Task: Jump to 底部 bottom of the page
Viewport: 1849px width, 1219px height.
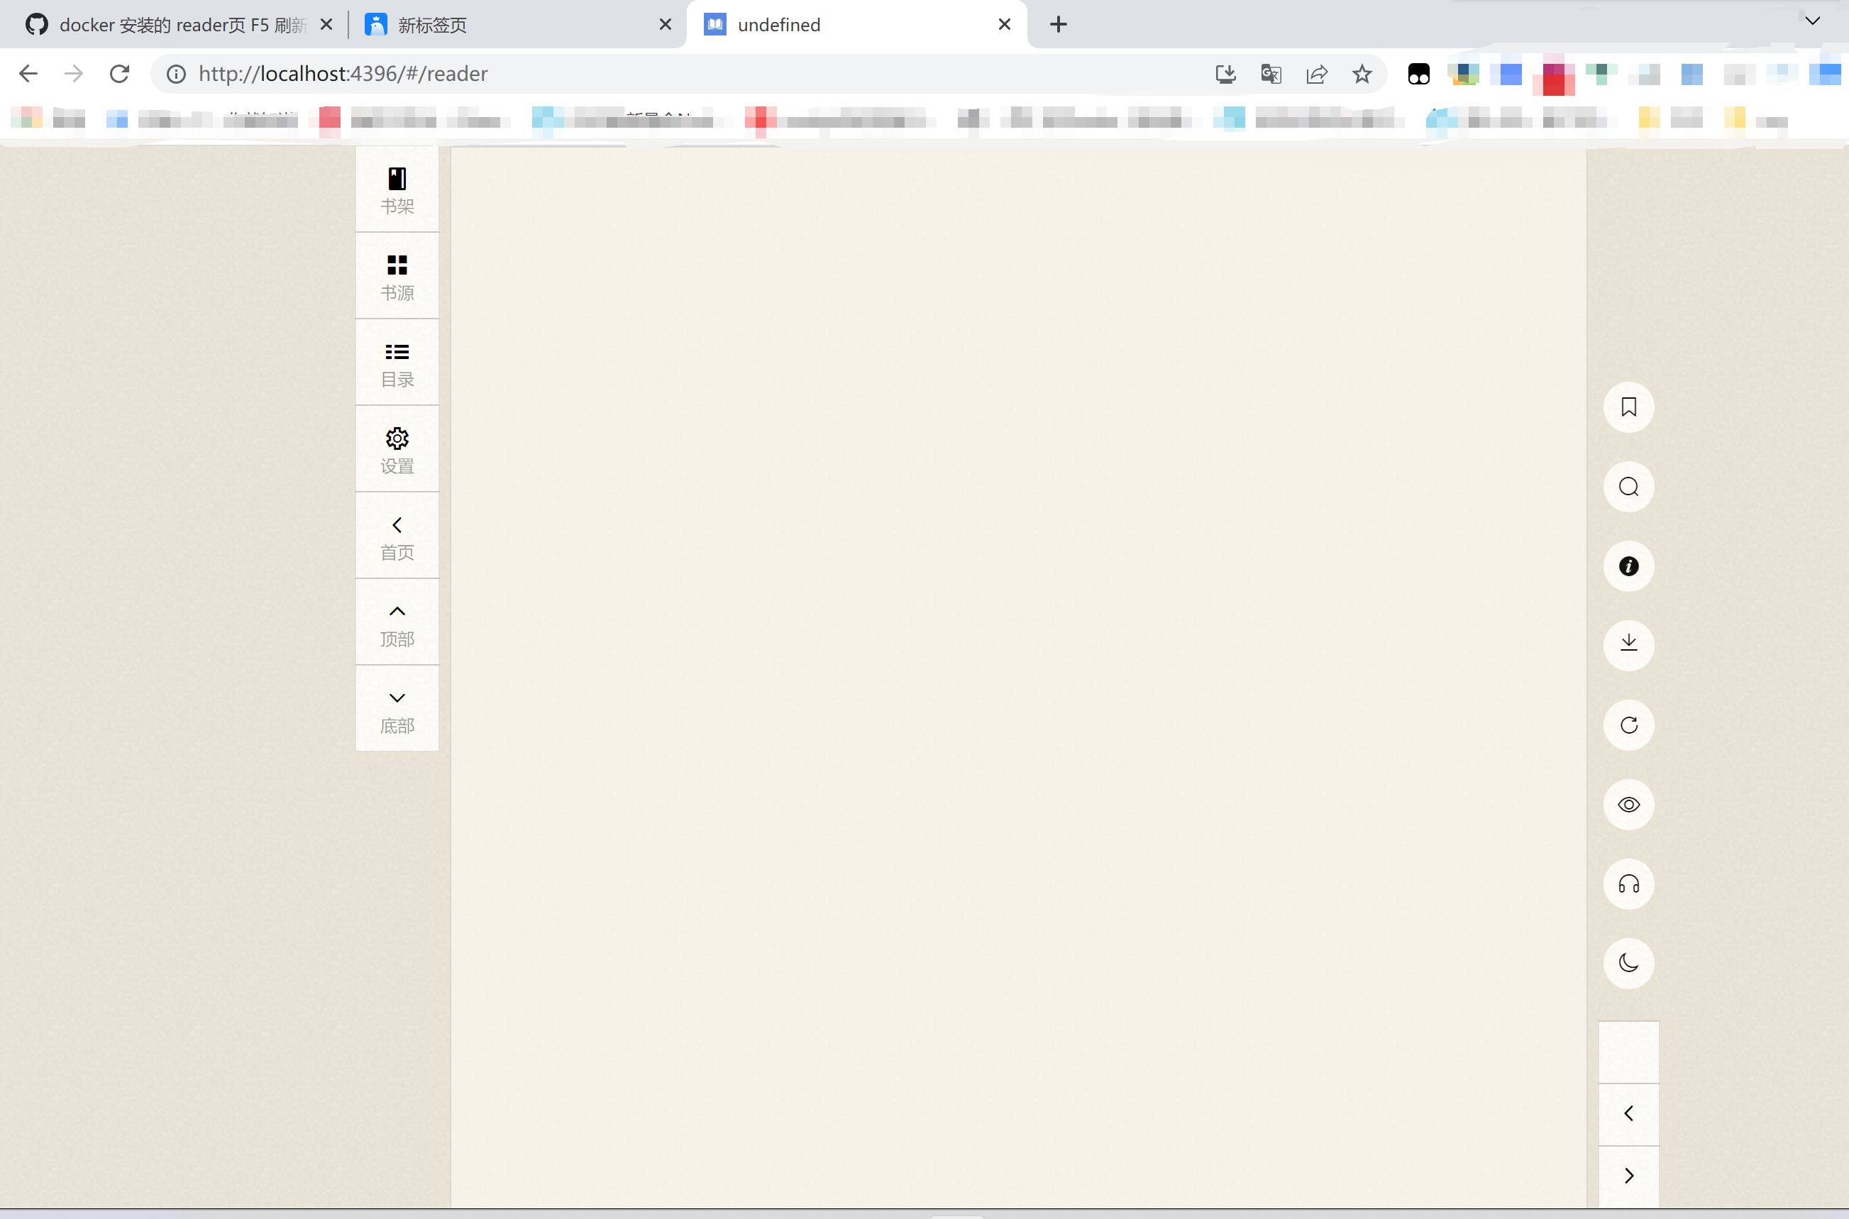Action: tap(397, 707)
